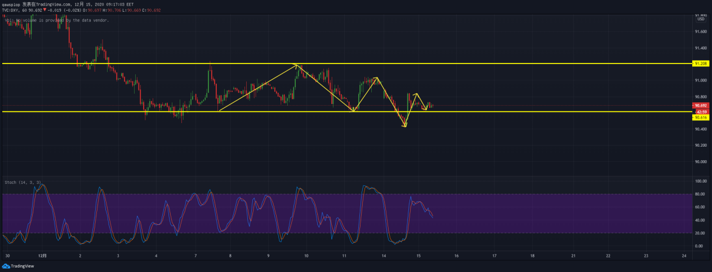Select the upper yellow horizontal resistance line
The height and width of the screenshot is (272, 712).
click(x=169, y=64)
